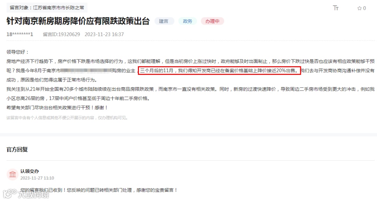
Task: Click the reply timestamp 2023-11-27 11:10
Action: click(37, 178)
